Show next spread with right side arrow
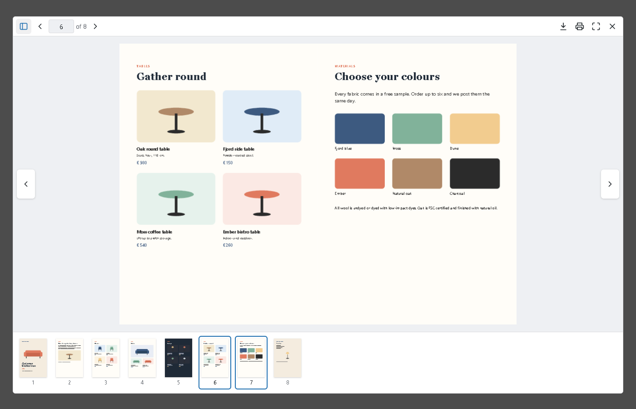 pos(610,184)
